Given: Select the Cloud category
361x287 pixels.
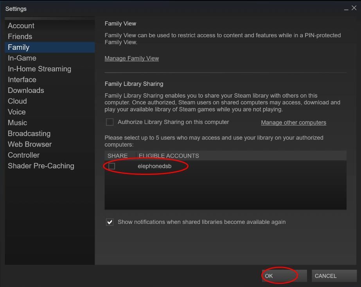Looking at the screenshot, I should pyautogui.click(x=17, y=101).
